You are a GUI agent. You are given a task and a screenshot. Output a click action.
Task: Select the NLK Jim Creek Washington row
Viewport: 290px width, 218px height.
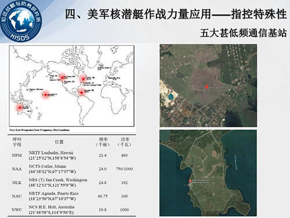pos(72,183)
